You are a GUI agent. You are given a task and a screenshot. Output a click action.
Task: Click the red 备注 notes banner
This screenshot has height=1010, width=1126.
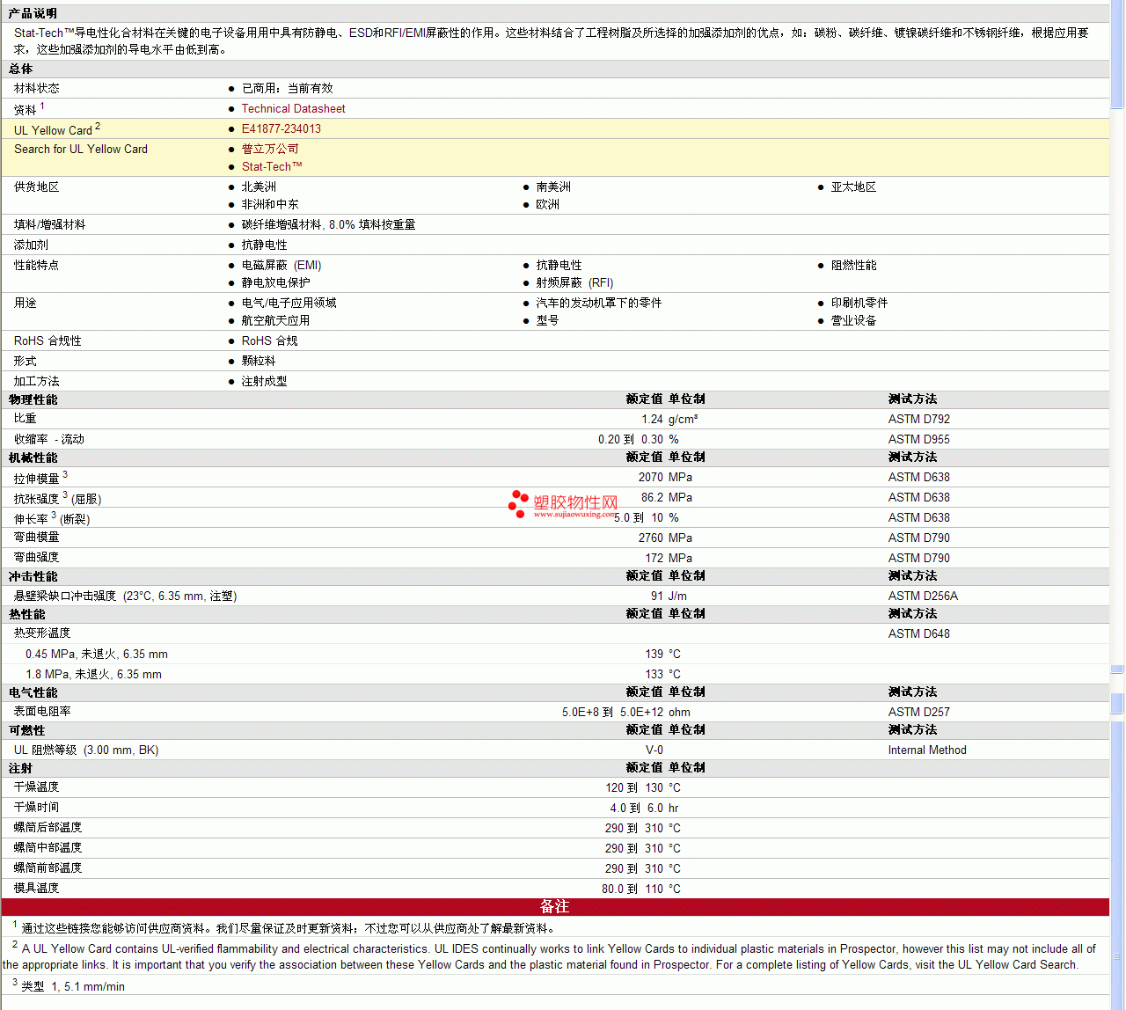point(555,907)
